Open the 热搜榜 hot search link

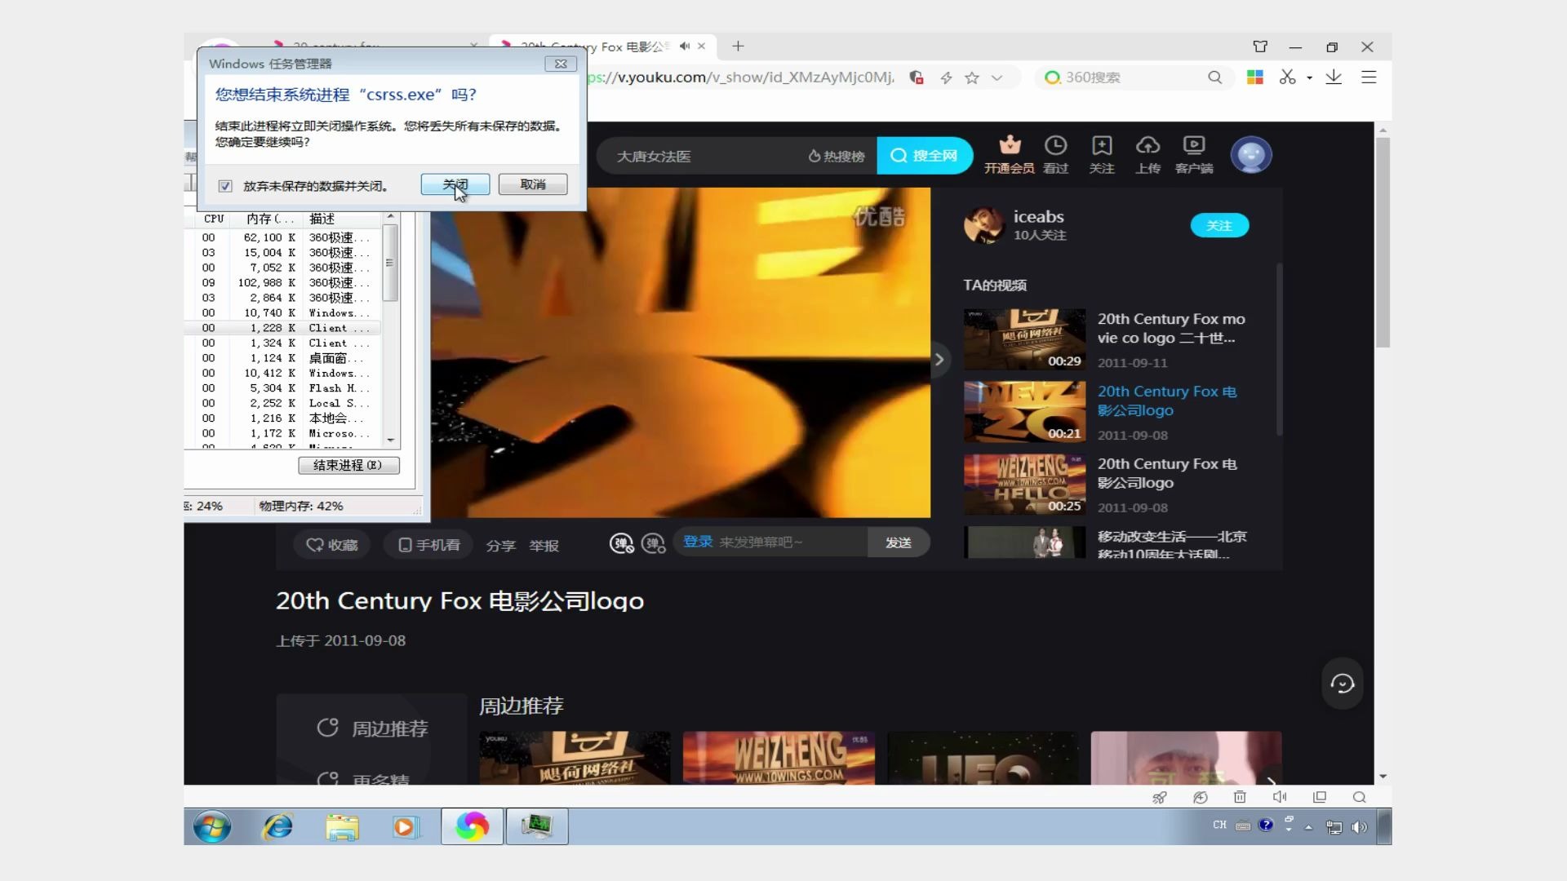[x=837, y=156]
